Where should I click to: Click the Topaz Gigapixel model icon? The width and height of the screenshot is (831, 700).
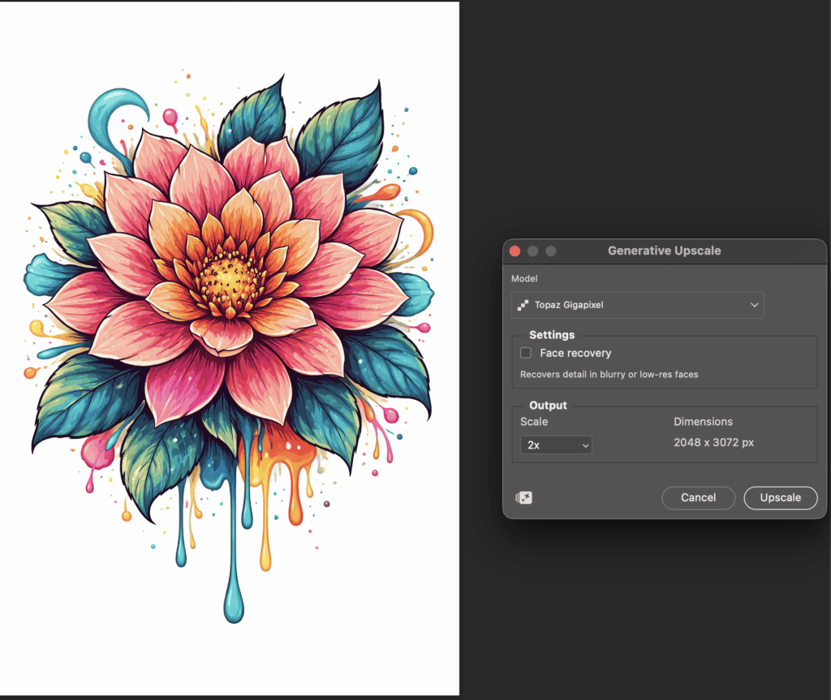coord(523,305)
